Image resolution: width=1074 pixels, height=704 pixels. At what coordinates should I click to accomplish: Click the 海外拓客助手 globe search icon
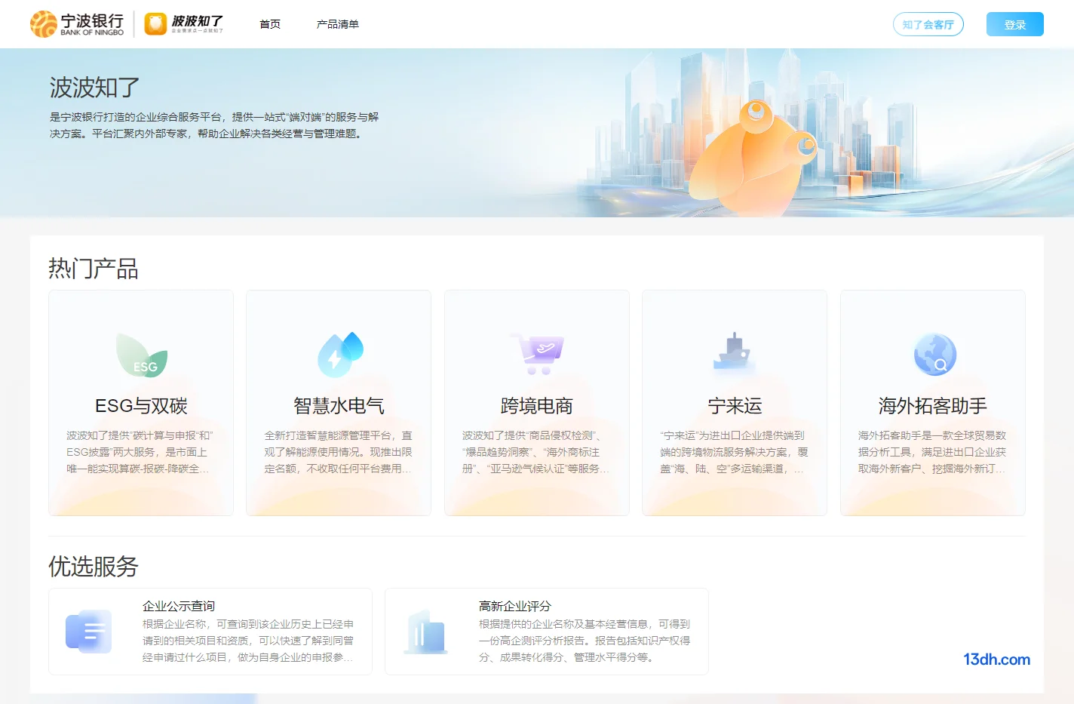934,355
